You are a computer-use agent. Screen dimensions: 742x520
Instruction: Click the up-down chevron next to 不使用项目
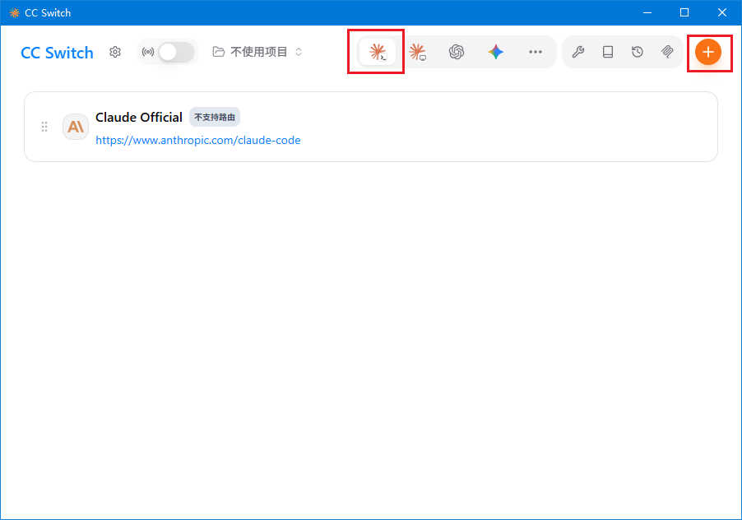[x=299, y=52]
